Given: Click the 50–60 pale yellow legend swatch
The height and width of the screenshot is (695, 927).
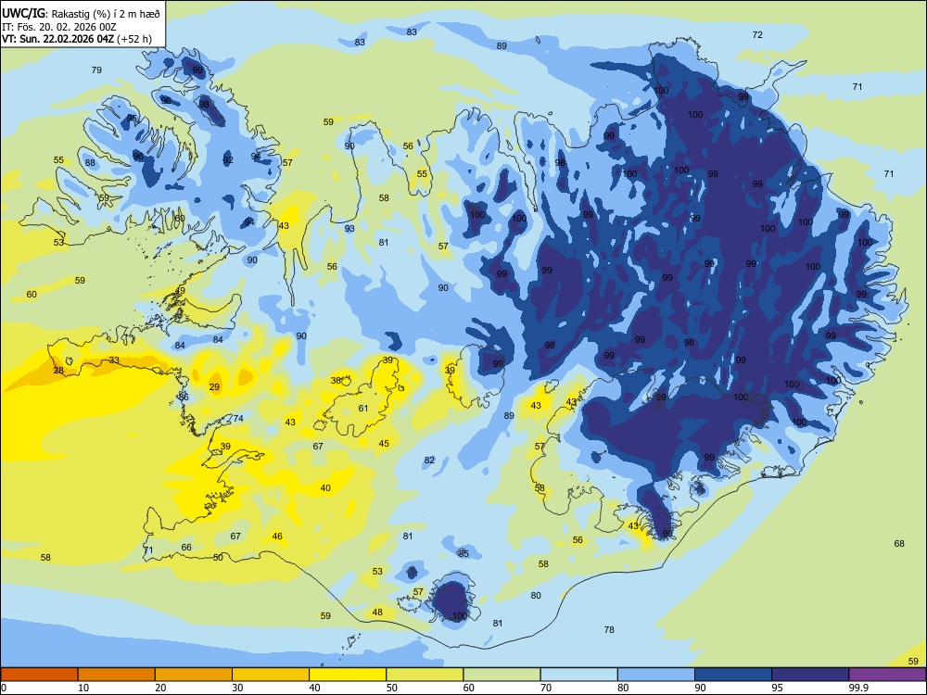Looking at the screenshot, I should (x=425, y=675).
